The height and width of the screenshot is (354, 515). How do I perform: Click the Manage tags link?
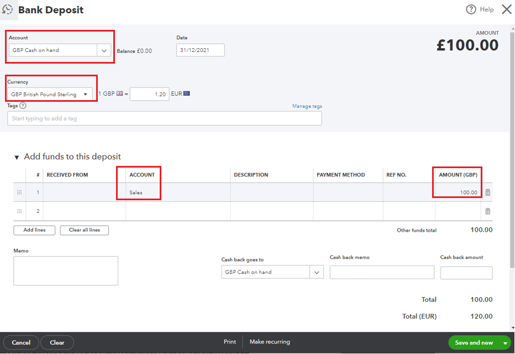pyautogui.click(x=307, y=106)
